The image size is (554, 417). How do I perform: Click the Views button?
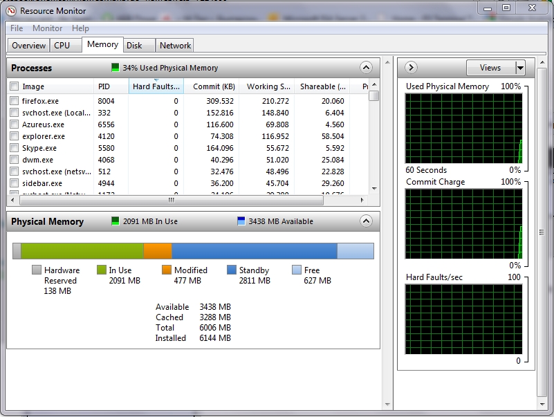tap(491, 68)
